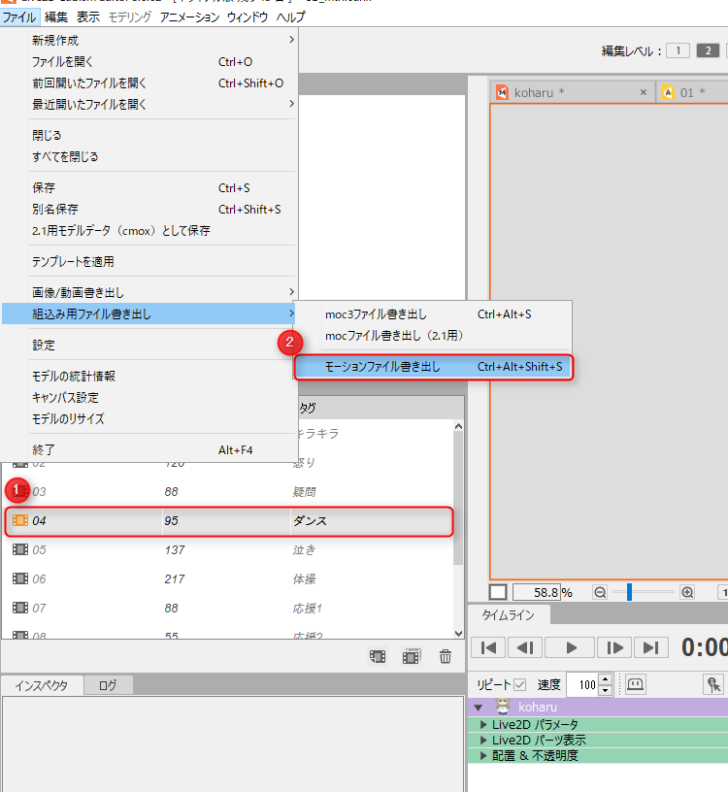Open 画像/動画書き出し submenu
This screenshot has width=728, height=792.
(x=149, y=292)
